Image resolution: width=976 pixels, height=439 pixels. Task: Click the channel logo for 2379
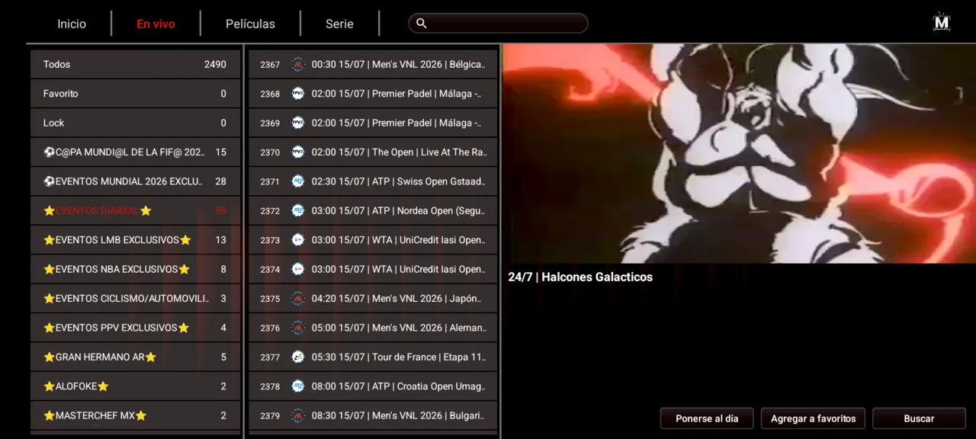tap(298, 415)
